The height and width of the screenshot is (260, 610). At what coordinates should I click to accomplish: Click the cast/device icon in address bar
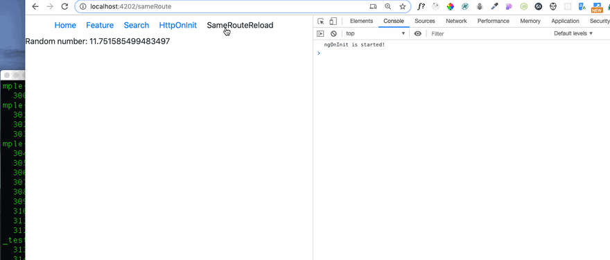(373, 7)
